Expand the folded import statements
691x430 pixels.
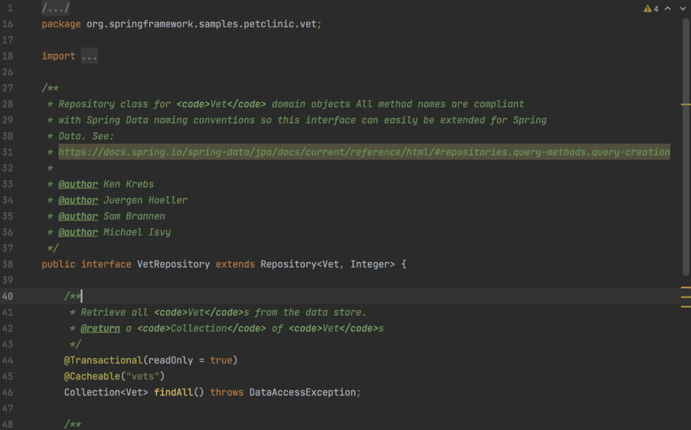coord(89,55)
